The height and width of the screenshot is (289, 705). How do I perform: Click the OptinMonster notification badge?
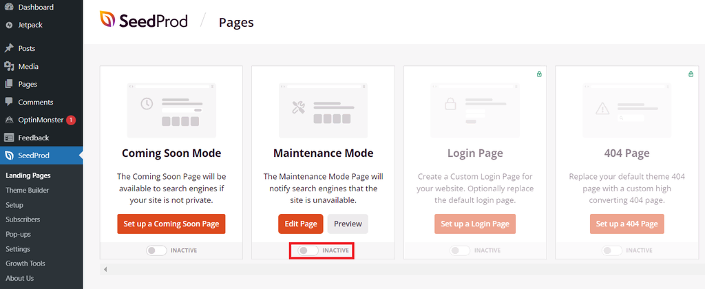[71, 120]
